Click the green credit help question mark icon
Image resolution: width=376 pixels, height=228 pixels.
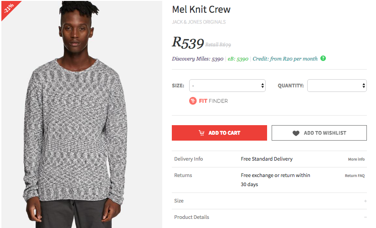click(323, 59)
